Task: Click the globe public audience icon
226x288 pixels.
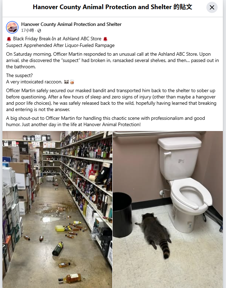Action: 39,31
